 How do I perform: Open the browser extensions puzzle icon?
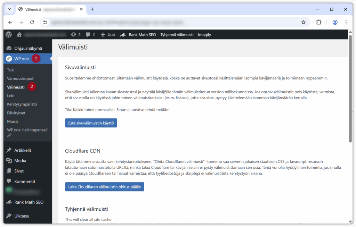pyautogui.click(x=319, y=22)
